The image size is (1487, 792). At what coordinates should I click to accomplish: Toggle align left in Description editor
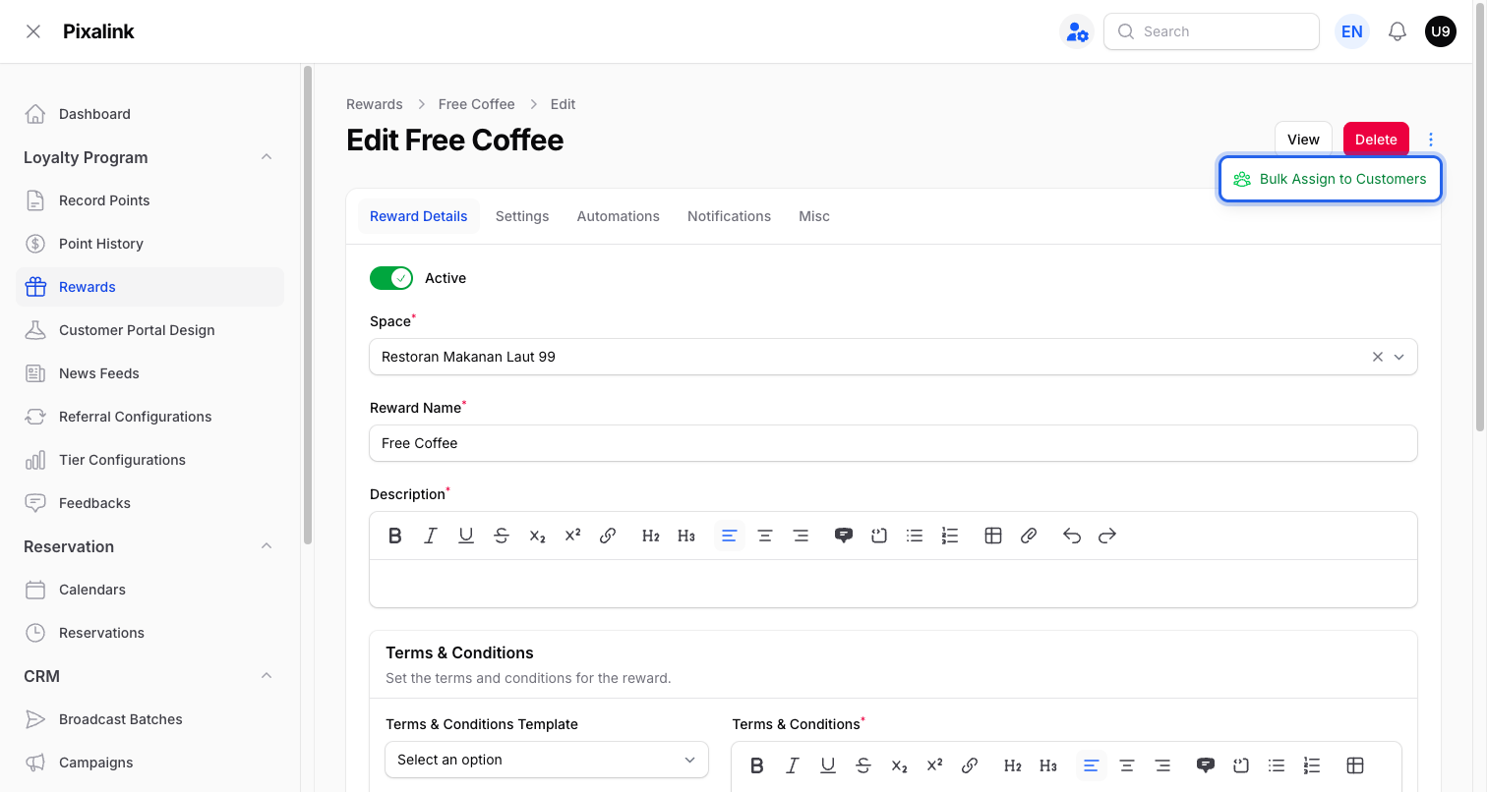(x=730, y=536)
